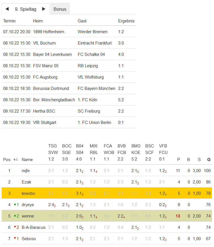214x247 pixels.
Task: Click green up arrow beside dryeye
Action: pyautogui.click(x=15, y=204)
